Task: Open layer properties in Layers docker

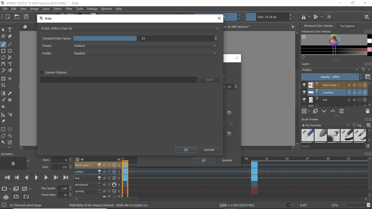Action: pyautogui.click(x=341, y=111)
